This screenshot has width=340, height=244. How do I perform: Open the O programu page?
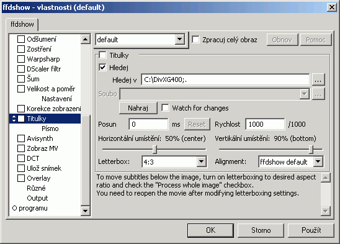(30, 208)
